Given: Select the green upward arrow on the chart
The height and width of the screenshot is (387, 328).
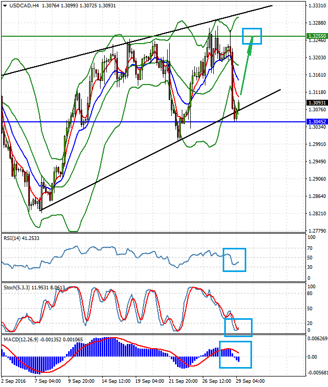Looking at the screenshot, I should (x=247, y=63).
